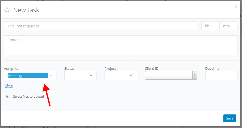
Task: Click the Title input field
Action: 101,26
